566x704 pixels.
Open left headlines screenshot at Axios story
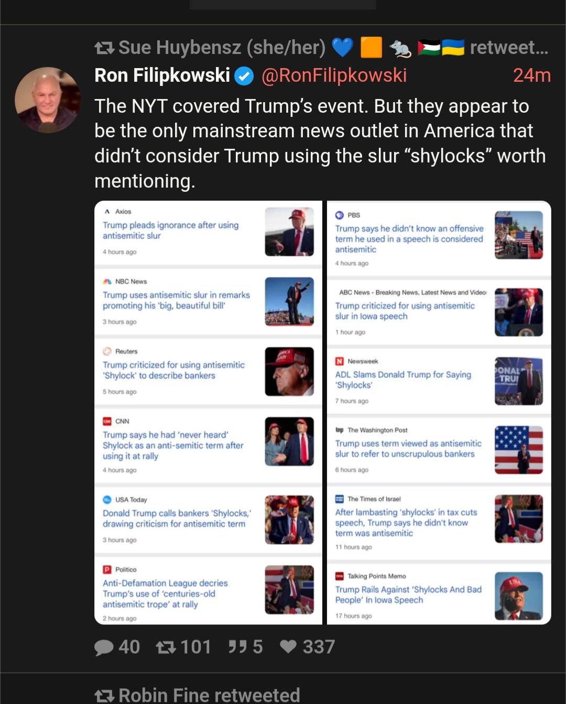pyautogui.click(x=208, y=231)
